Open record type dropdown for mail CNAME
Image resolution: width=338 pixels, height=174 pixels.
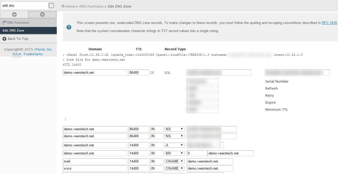[174, 161]
